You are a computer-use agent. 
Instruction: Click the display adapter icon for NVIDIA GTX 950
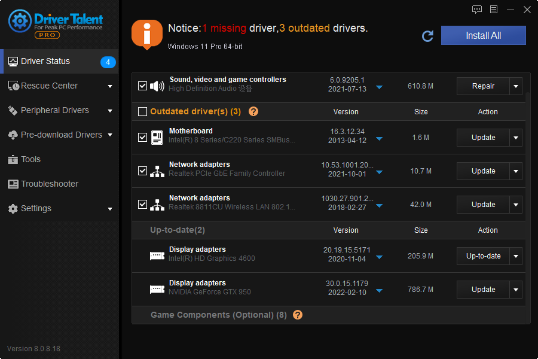coord(157,290)
